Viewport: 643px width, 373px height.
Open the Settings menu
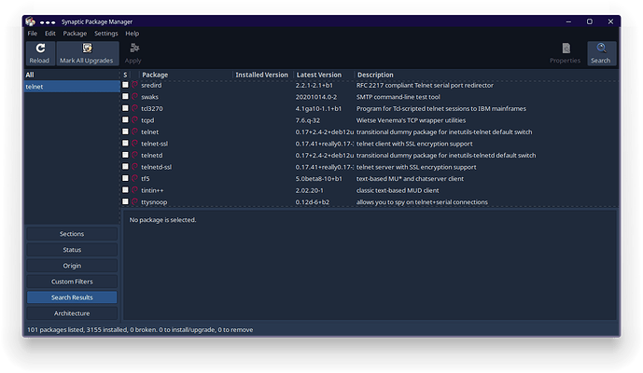click(x=105, y=34)
